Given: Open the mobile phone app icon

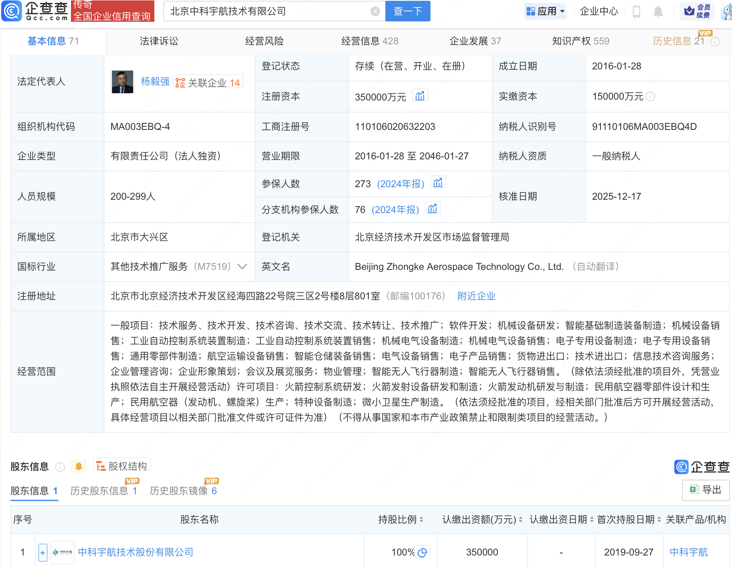Looking at the screenshot, I should (x=636, y=12).
